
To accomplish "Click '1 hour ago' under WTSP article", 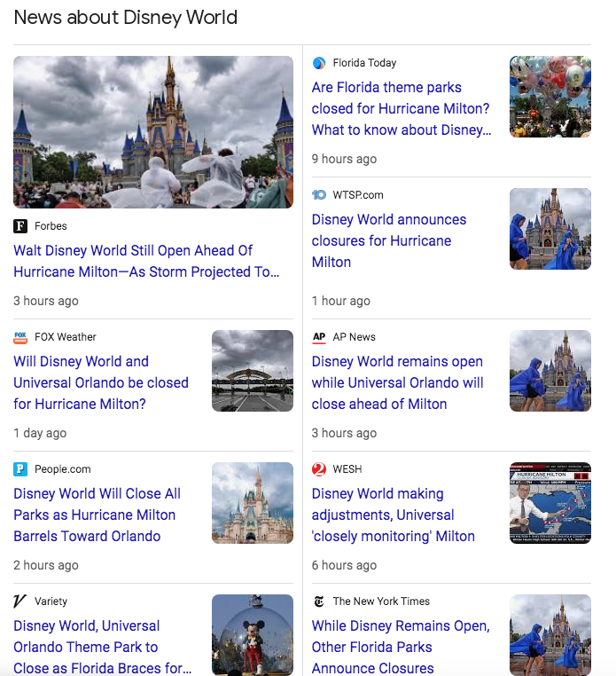I will click(340, 301).
